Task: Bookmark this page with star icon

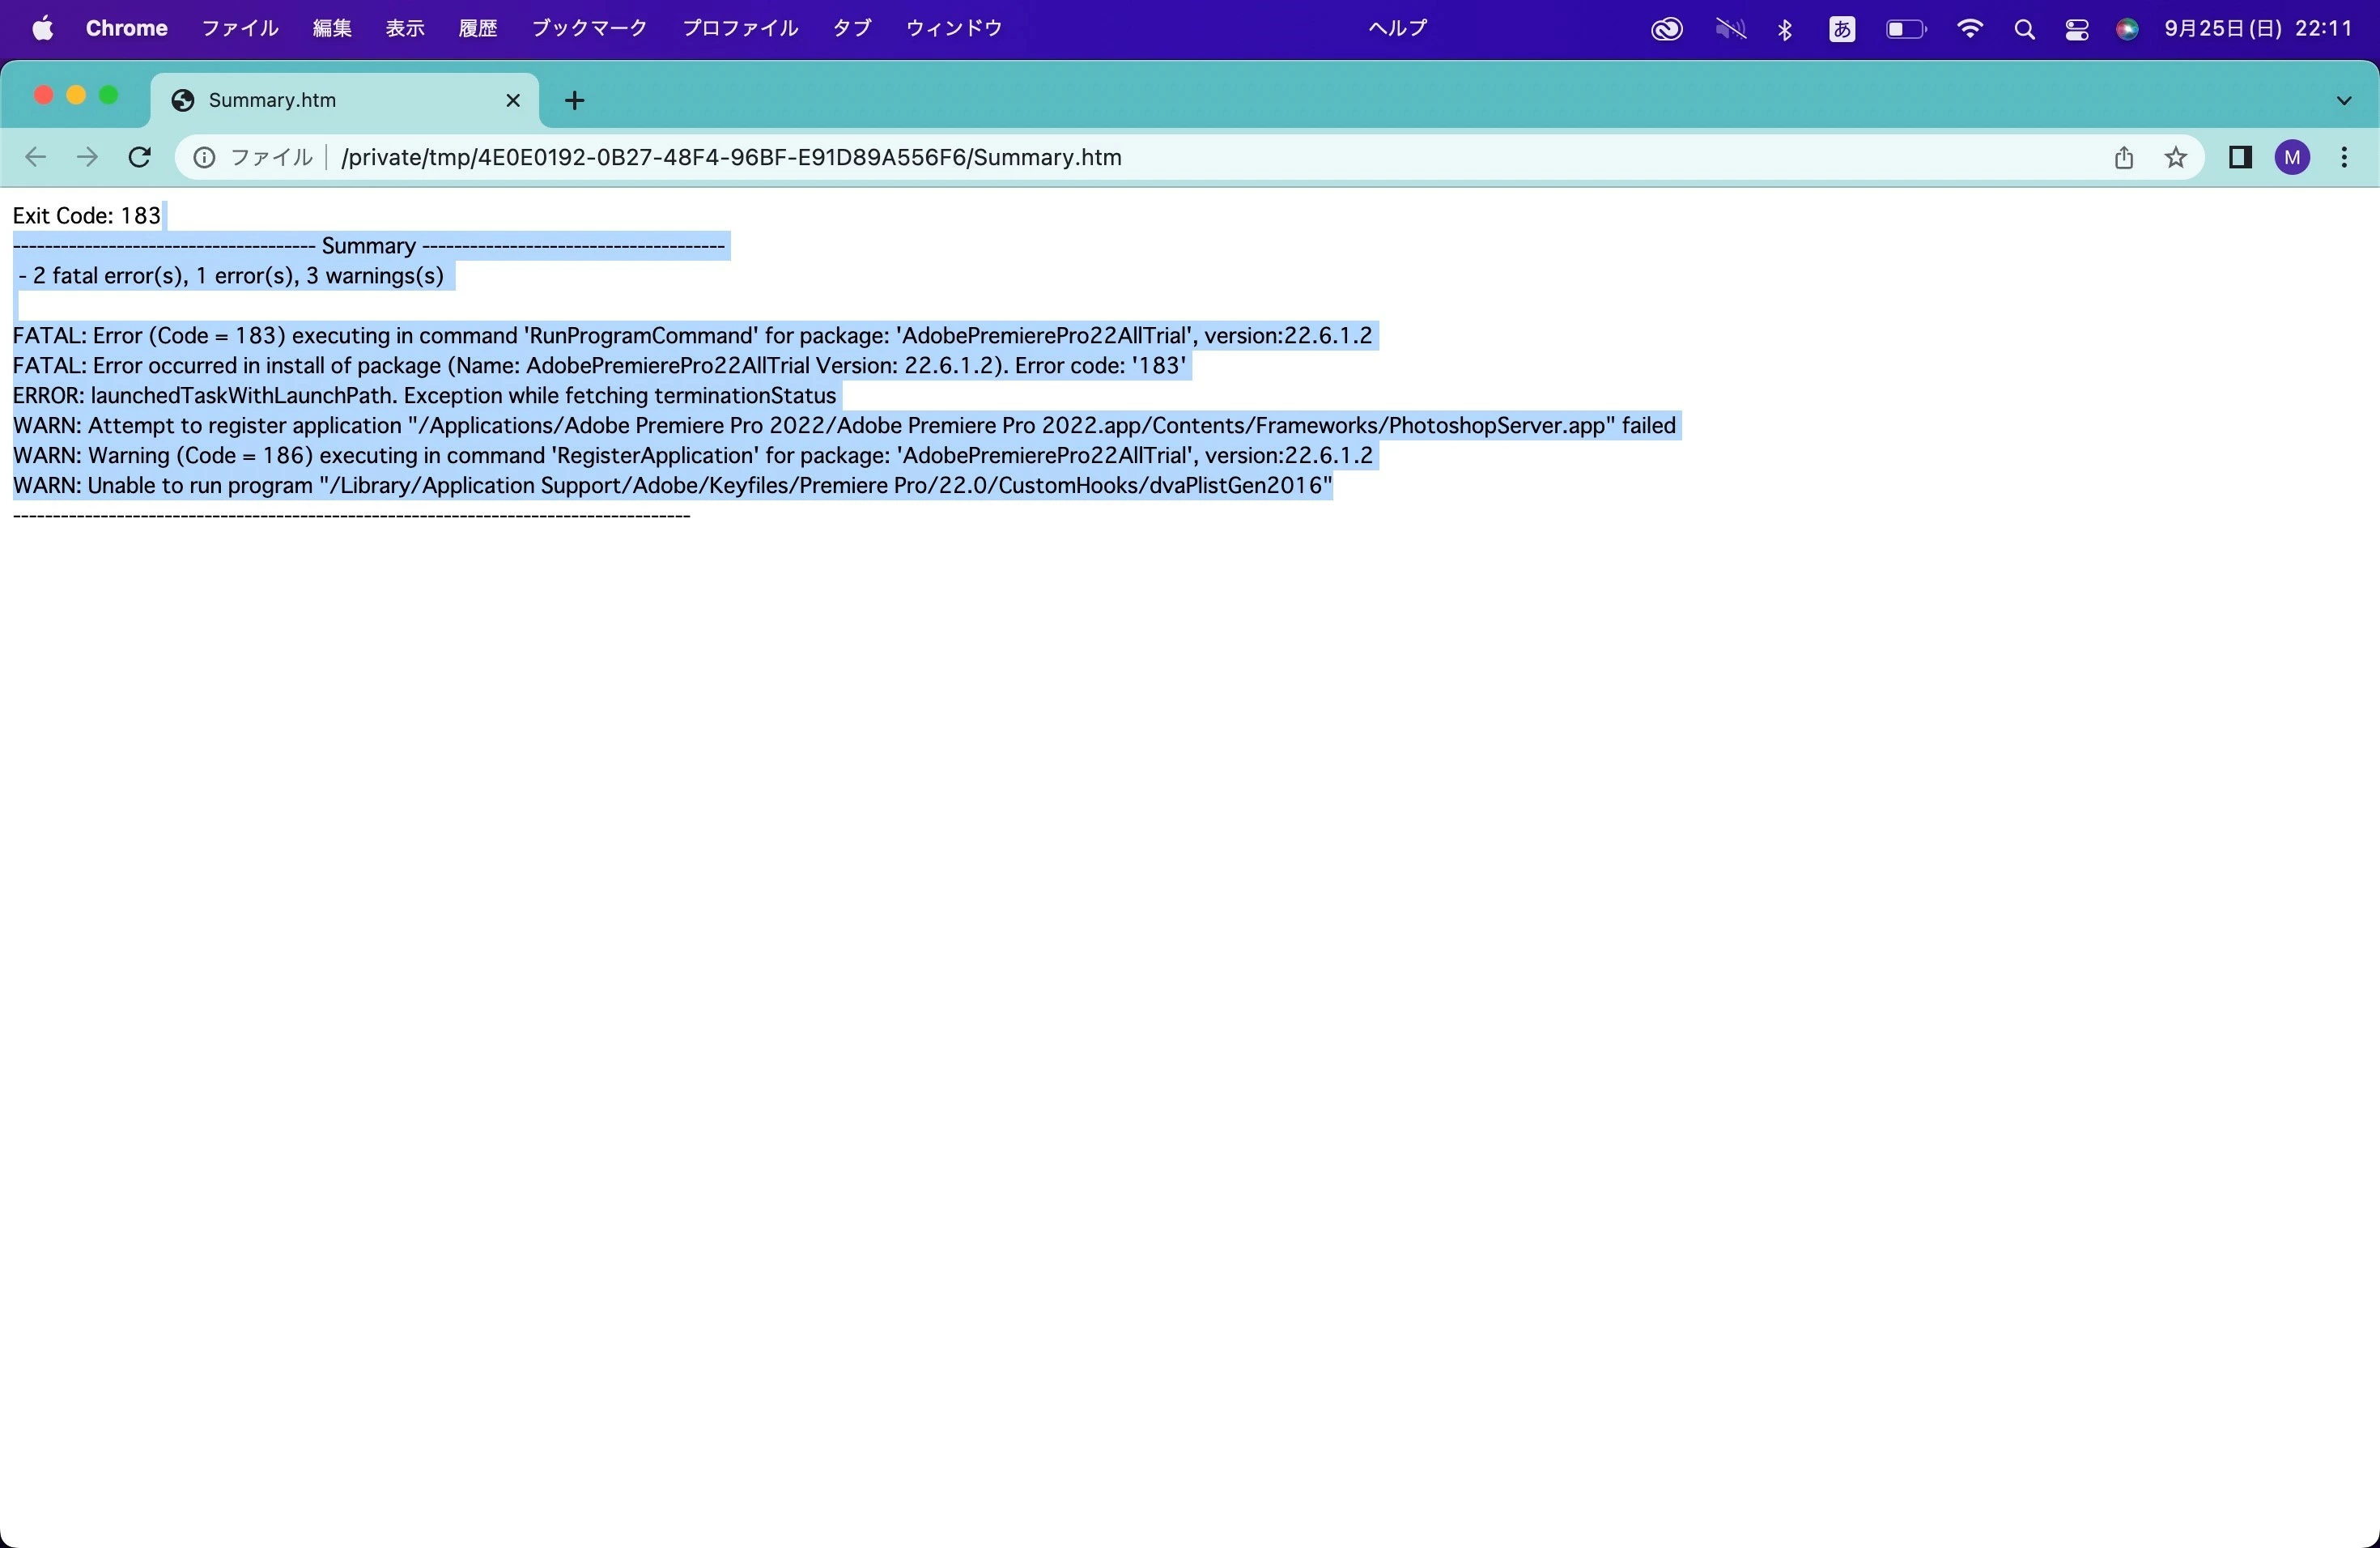Action: (x=2175, y=157)
